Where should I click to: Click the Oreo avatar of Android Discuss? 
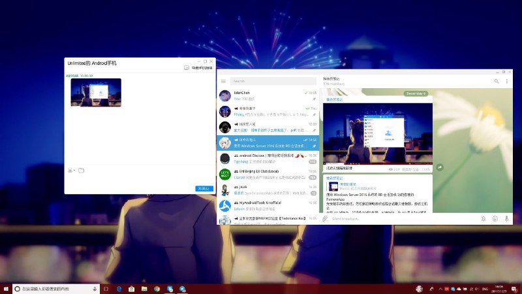tap(225, 159)
